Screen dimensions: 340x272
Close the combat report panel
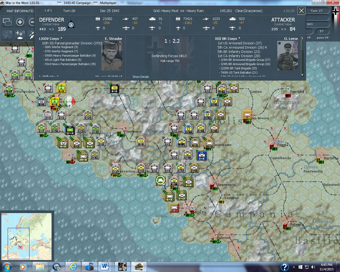pos(301,11)
